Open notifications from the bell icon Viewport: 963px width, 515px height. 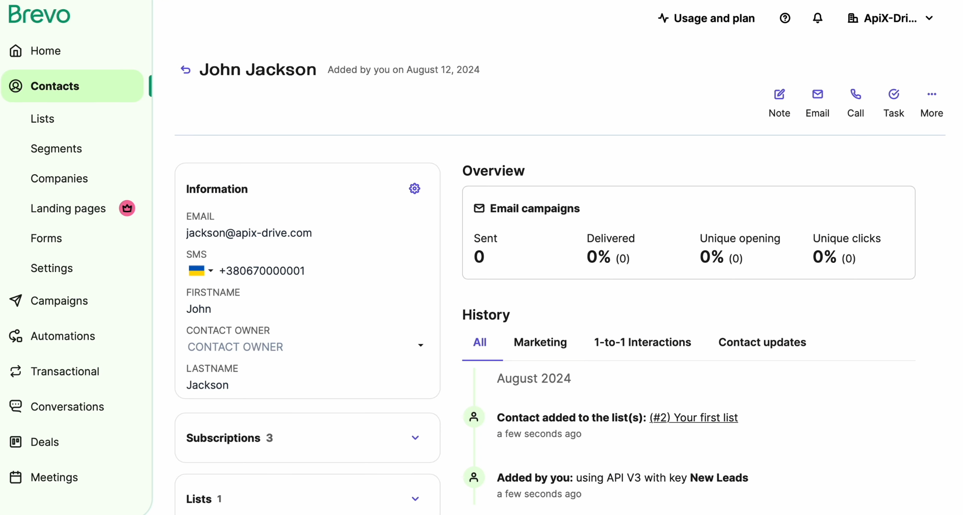(x=817, y=18)
